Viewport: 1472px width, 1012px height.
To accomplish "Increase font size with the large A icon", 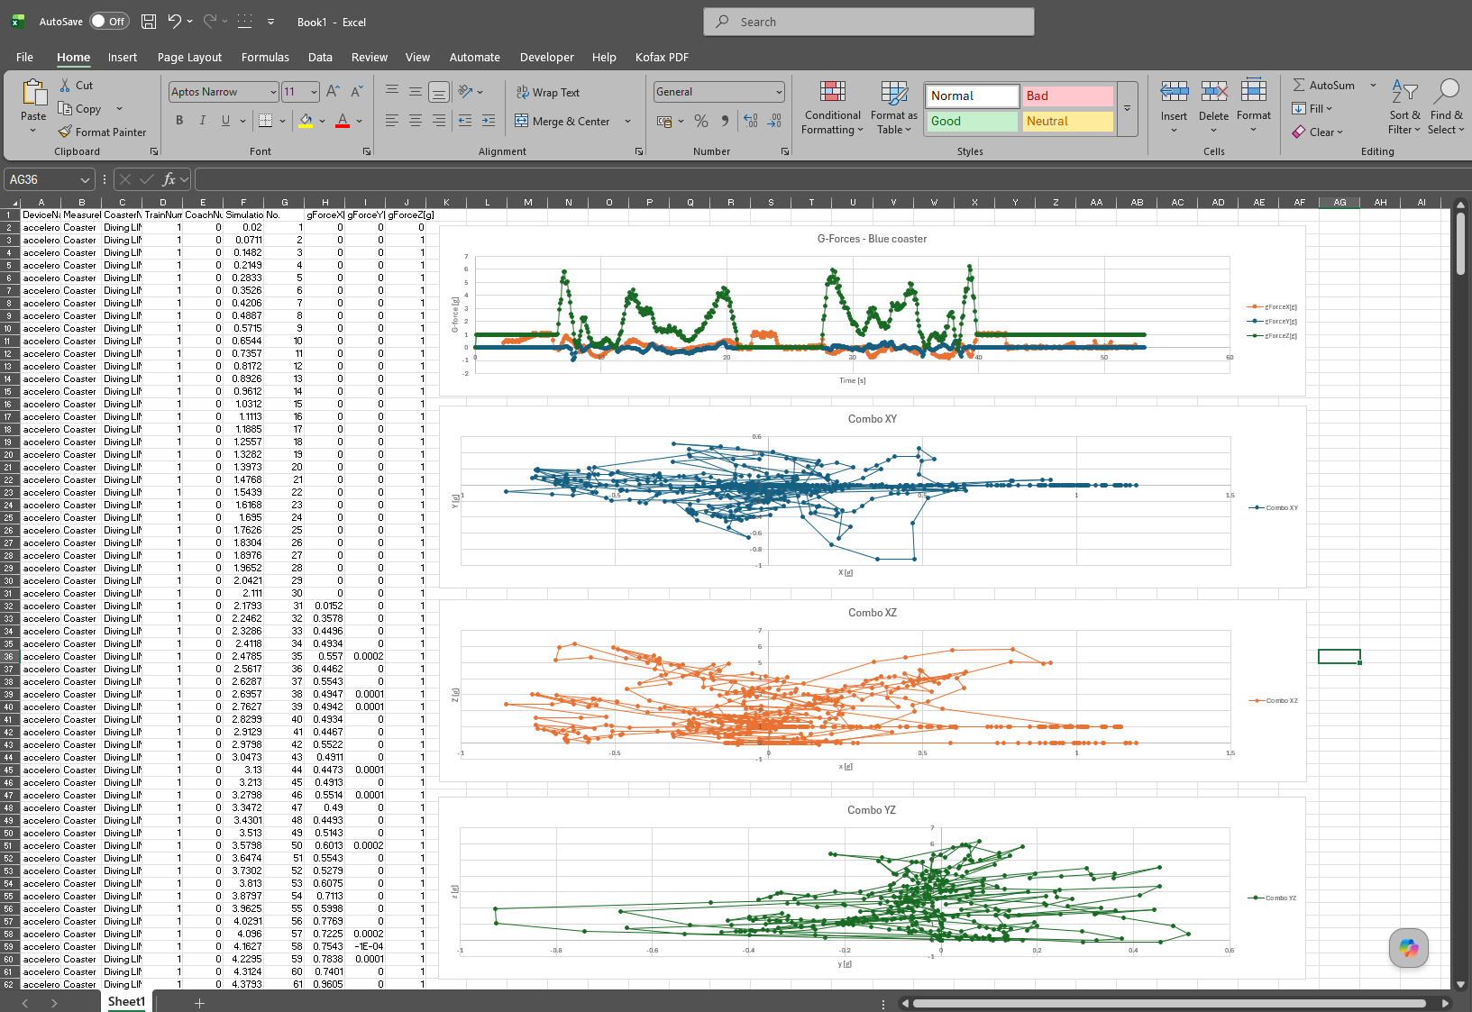I will (334, 91).
